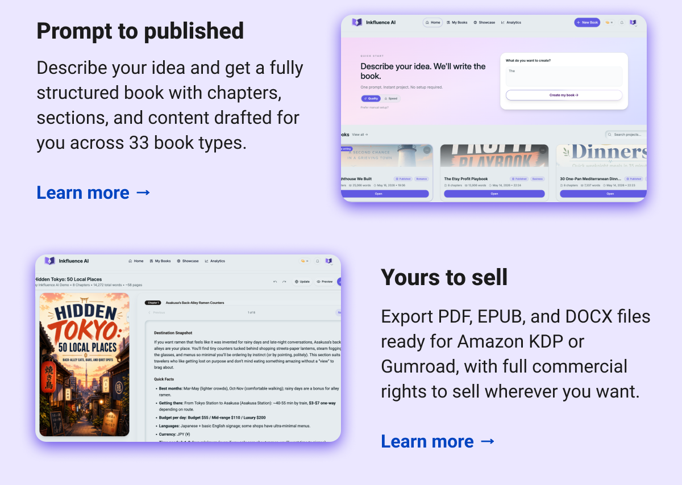Click Inkfluence AI logo in Hidden Tokyo editor
Screen dimensions: 682x485
click(x=66, y=261)
